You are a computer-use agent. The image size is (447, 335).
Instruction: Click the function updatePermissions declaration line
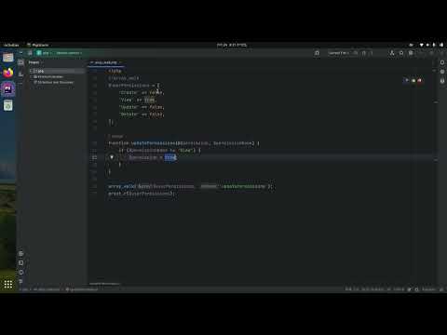[x=183, y=143]
